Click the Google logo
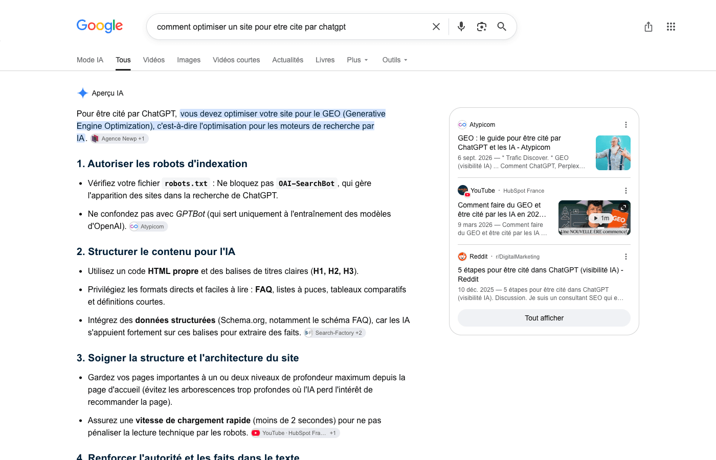 [x=100, y=26]
